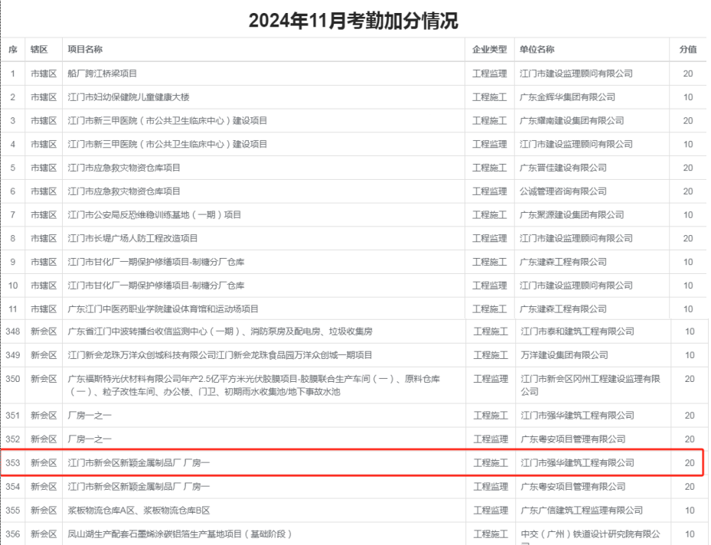Click project 江门市妇幼保健院儿童健康大楼
This screenshot has height=545, width=711.
pyautogui.click(x=129, y=97)
